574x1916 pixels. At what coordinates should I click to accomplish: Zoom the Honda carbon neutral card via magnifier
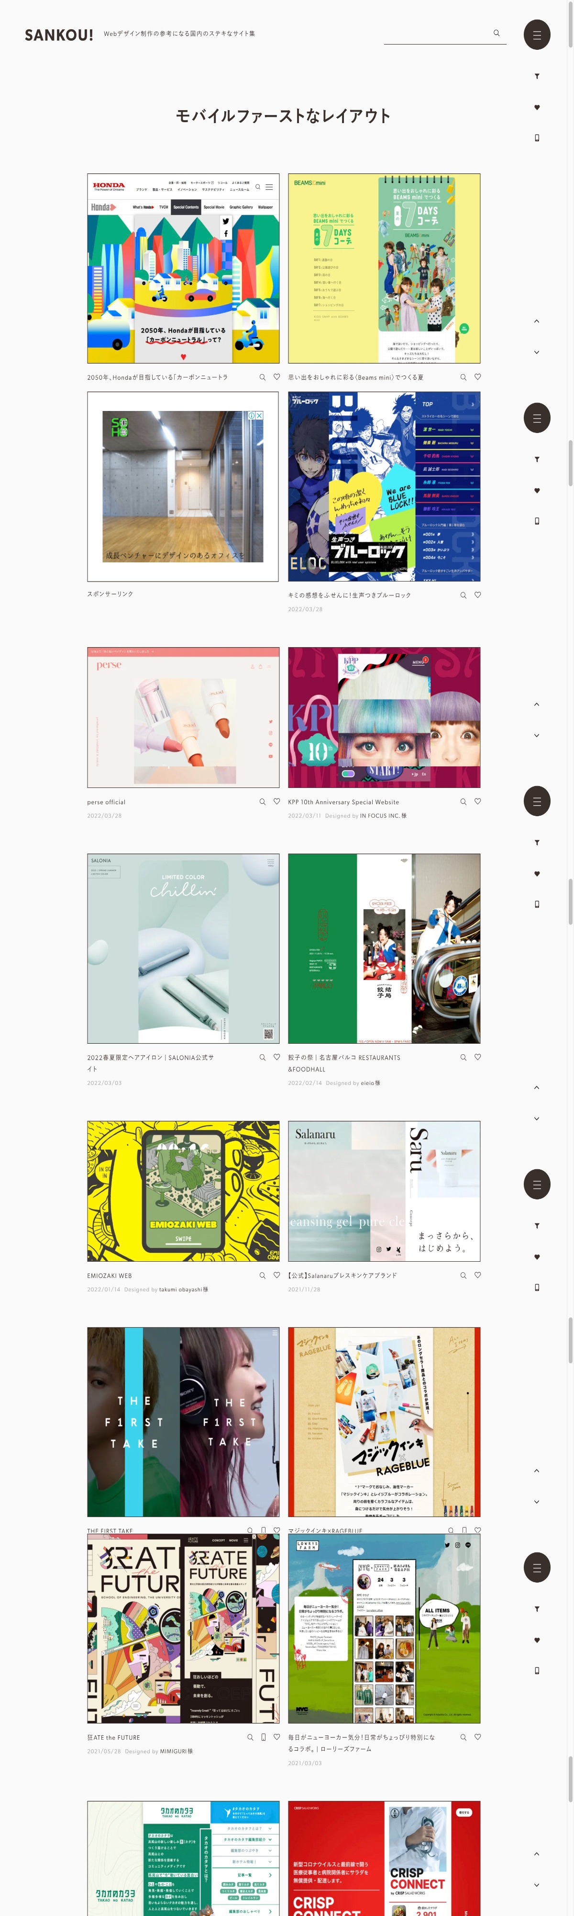coord(262,377)
